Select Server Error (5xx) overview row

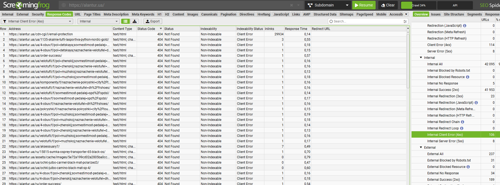point(455,51)
